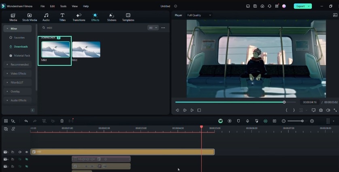
Task: Open the Stickers panel
Action: point(111,17)
